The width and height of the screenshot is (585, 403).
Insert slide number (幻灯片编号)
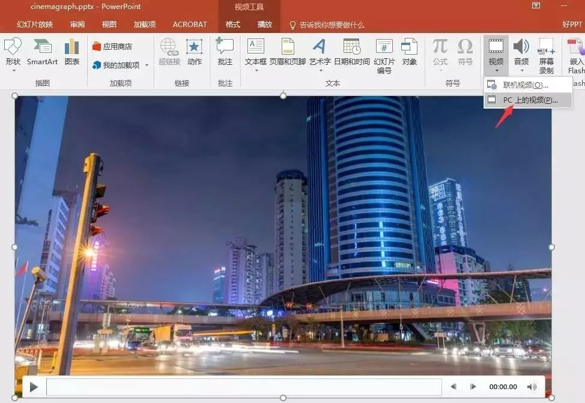(384, 56)
